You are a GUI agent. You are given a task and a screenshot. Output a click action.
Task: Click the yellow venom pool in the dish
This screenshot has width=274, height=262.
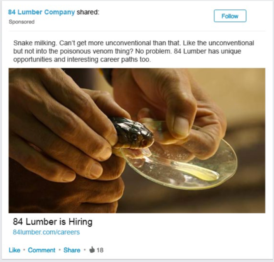[x=201, y=173]
